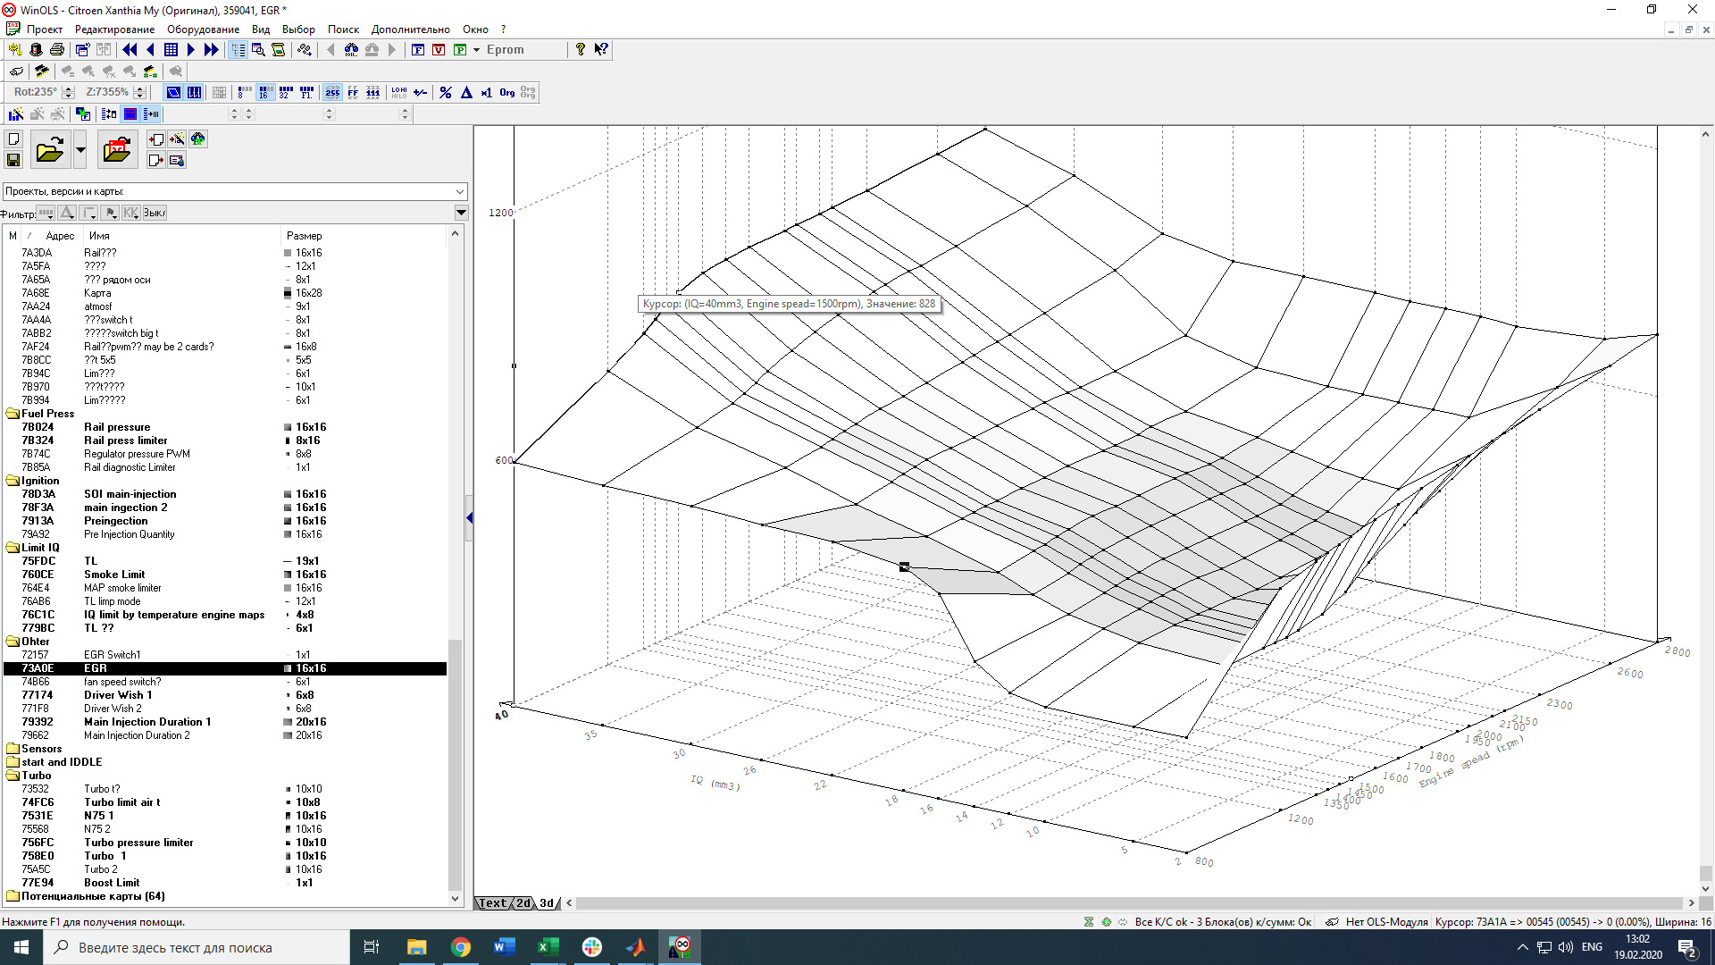Screen dimensions: 1715x965
Task: Click the Org original values icon
Action: 507,92
